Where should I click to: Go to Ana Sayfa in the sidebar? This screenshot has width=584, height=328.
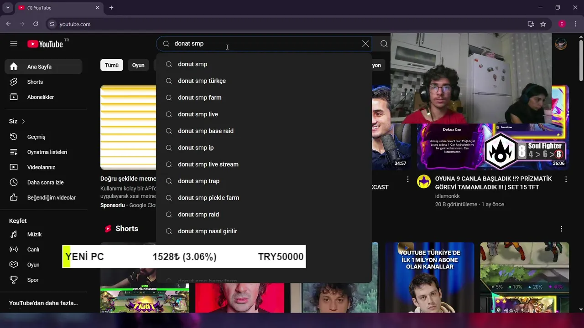click(43, 67)
